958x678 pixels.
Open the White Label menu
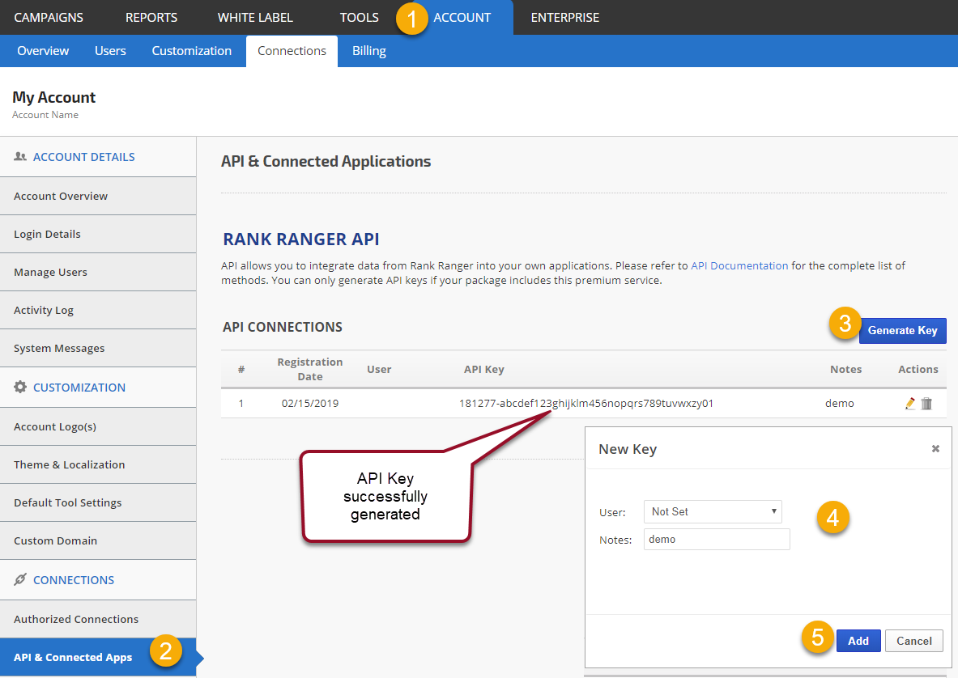pyautogui.click(x=255, y=17)
